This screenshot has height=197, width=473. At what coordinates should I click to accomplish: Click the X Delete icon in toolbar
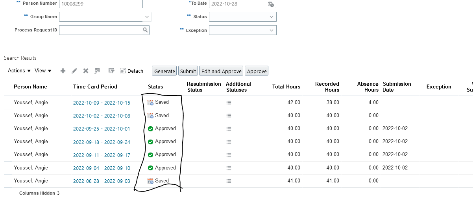pyautogui.click(x=85, y=71)
